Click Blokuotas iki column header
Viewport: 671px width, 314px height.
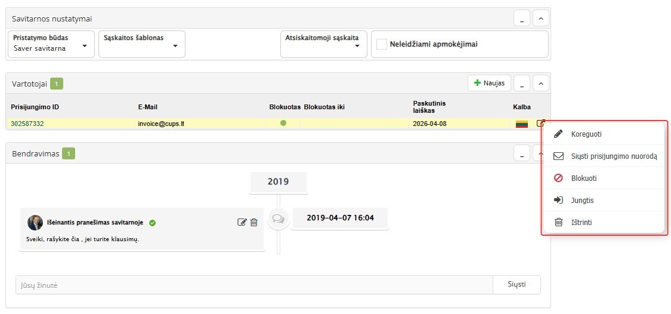pyautogui.click(x=324, y=107)
